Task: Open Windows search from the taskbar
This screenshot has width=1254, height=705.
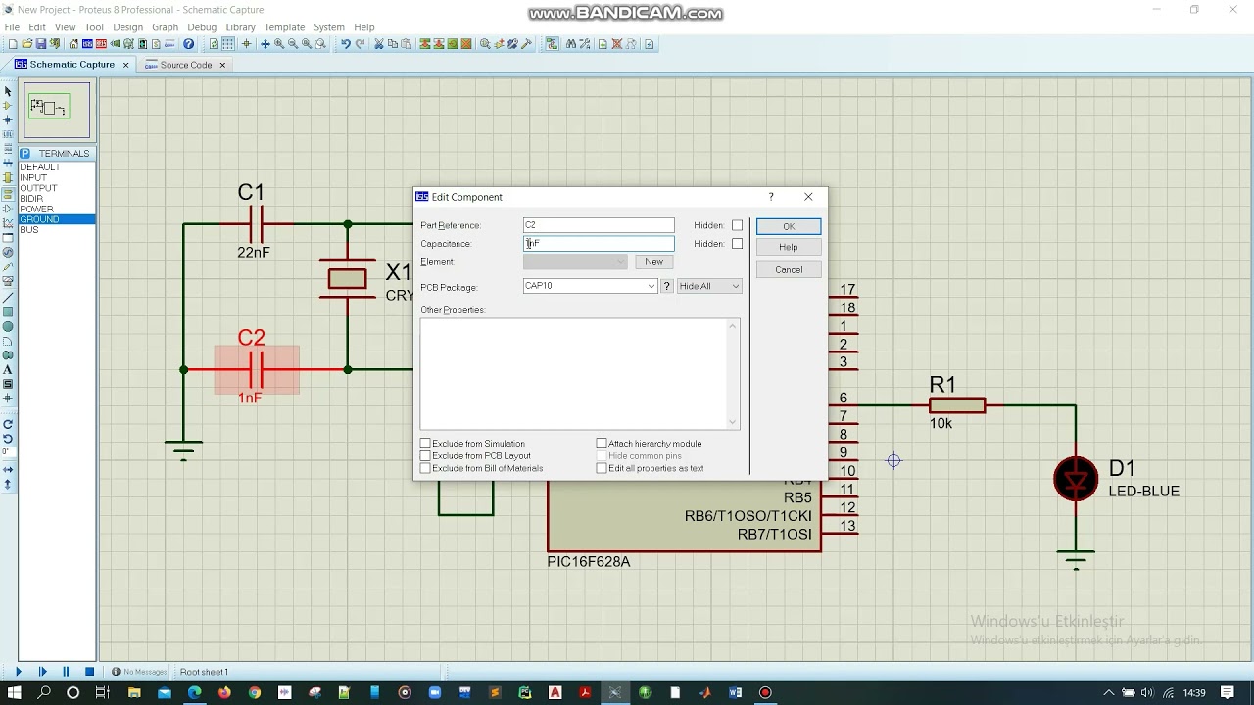Action: coord(44,693)
